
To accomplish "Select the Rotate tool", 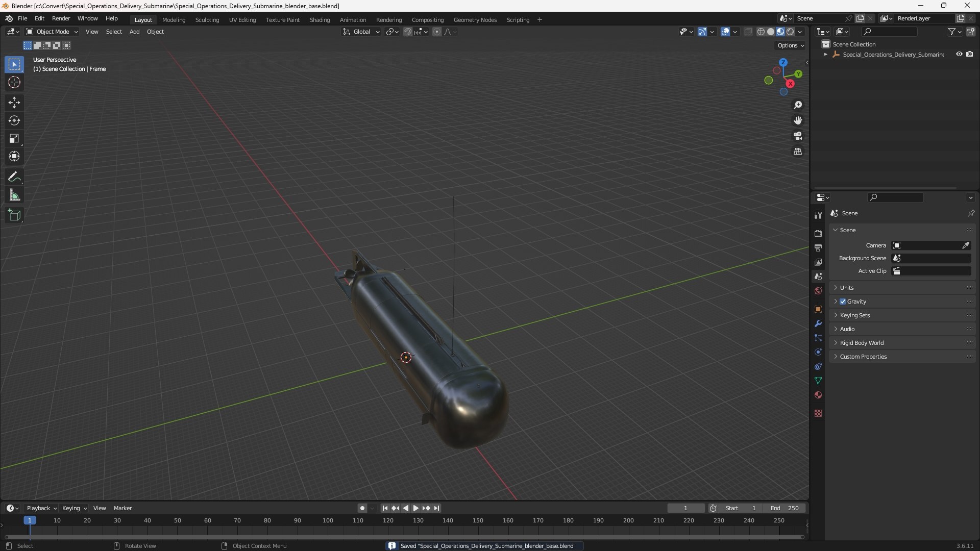I will coord(14,120).
